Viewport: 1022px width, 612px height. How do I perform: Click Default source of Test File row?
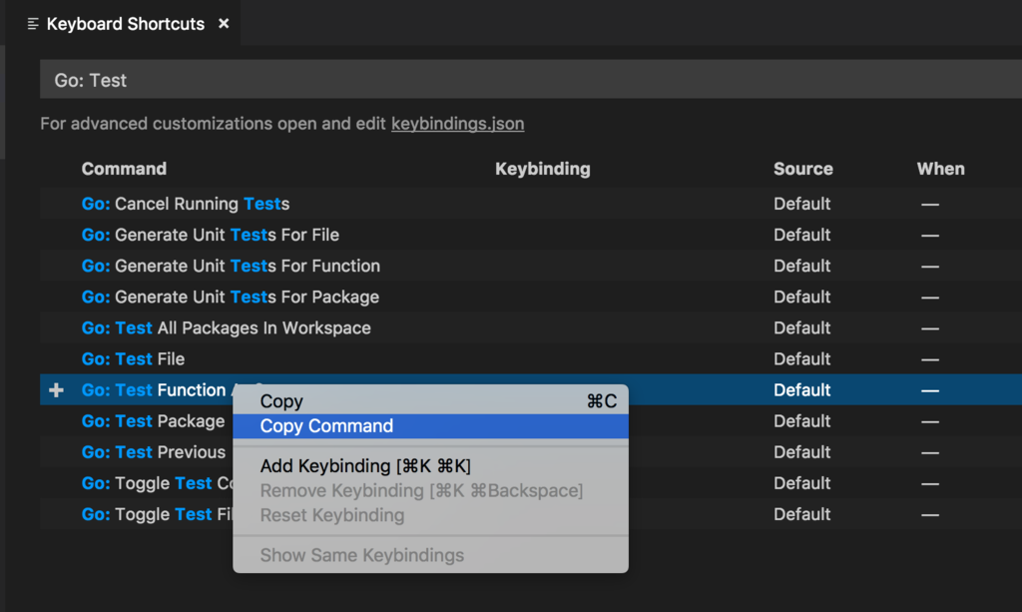pos(801,359)
